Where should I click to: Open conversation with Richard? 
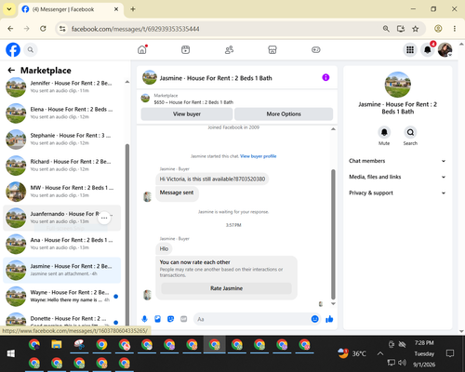click(62, 166)
